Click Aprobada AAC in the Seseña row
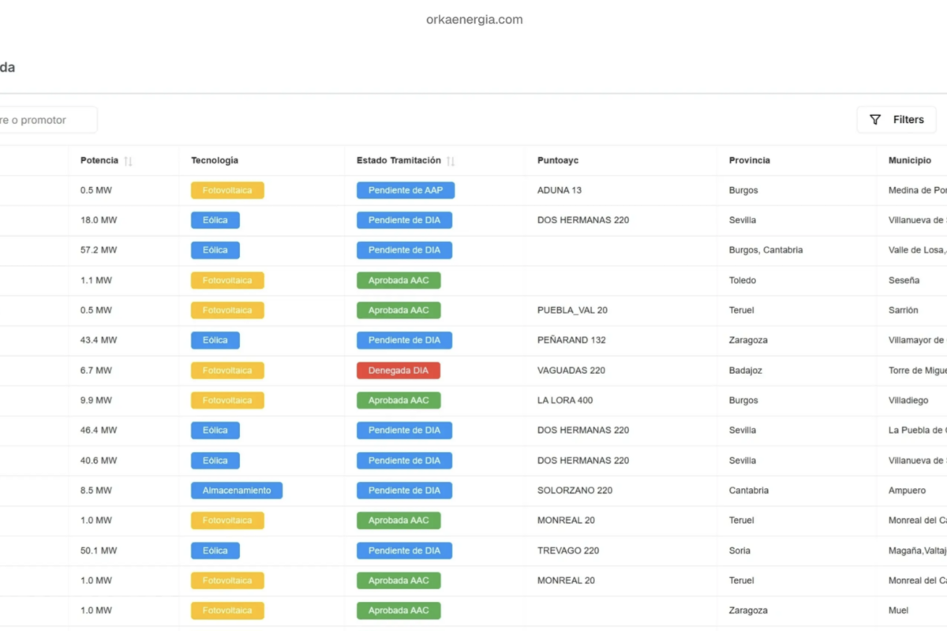947x631 pixels. (x=399, y=280)
